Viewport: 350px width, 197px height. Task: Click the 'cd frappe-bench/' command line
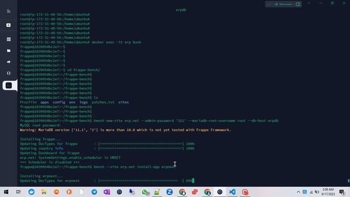(60, 70)
